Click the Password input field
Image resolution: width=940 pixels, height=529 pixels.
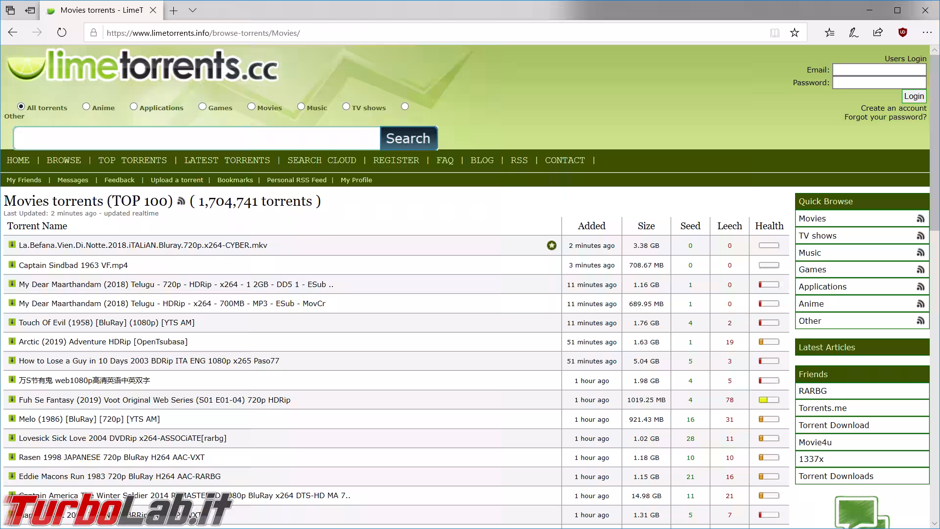879,82
